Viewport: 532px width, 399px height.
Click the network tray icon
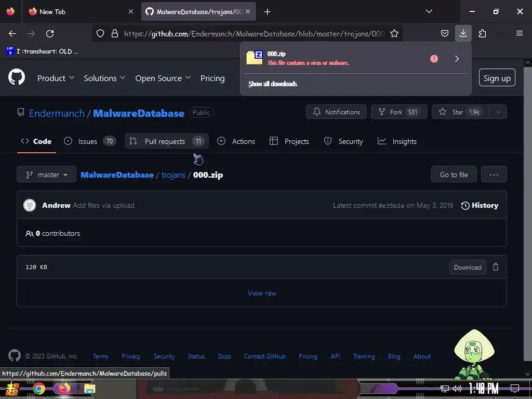[445, 389]
